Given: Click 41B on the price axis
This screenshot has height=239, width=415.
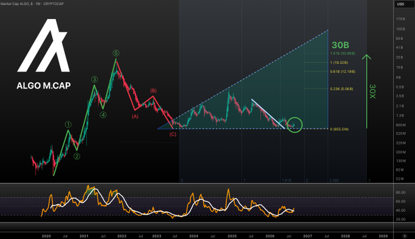Looking at the screenshot, I should click(399, 48).
